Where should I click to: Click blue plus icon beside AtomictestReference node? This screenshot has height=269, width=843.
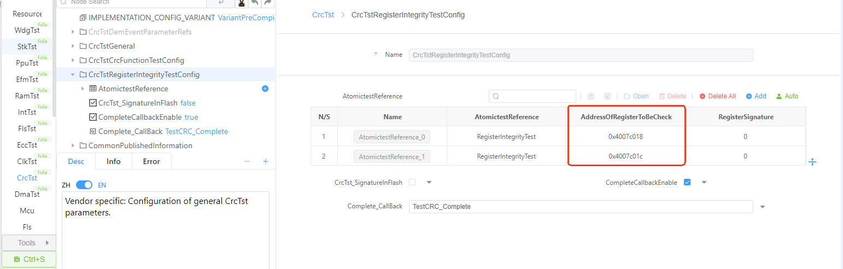pos(265,89)
